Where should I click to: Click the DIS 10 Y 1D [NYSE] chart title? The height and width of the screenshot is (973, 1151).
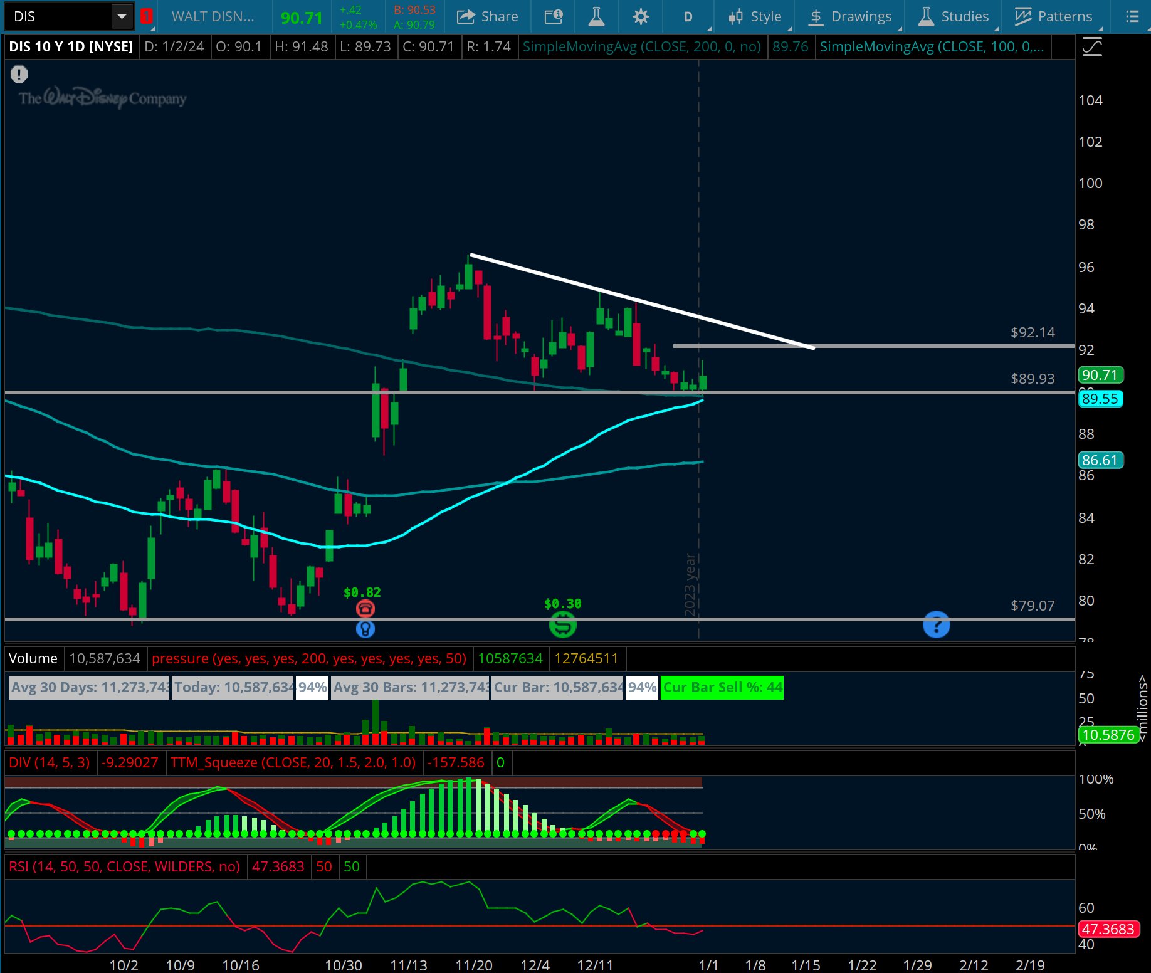(x=71, y=47)
